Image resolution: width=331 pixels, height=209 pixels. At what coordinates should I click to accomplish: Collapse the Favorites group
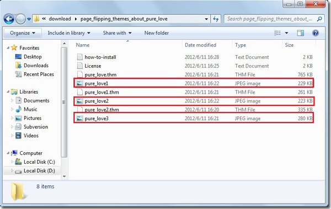8,48
